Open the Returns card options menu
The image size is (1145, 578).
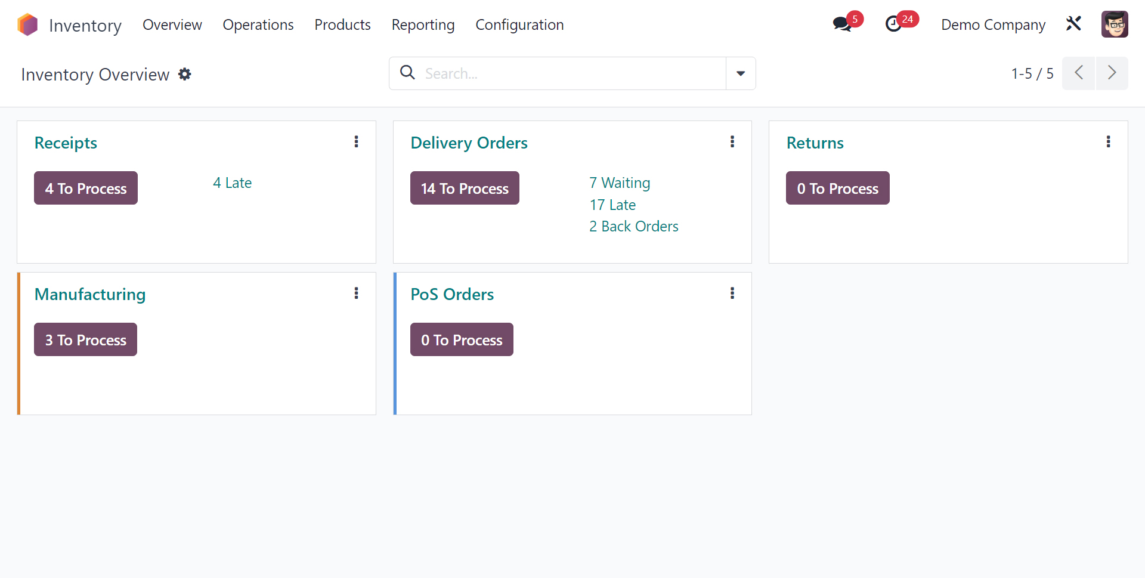[1109, 141]
